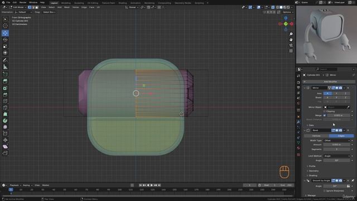
Task: Click the viewport pan hand icon
Action: [x=291, y=40]
